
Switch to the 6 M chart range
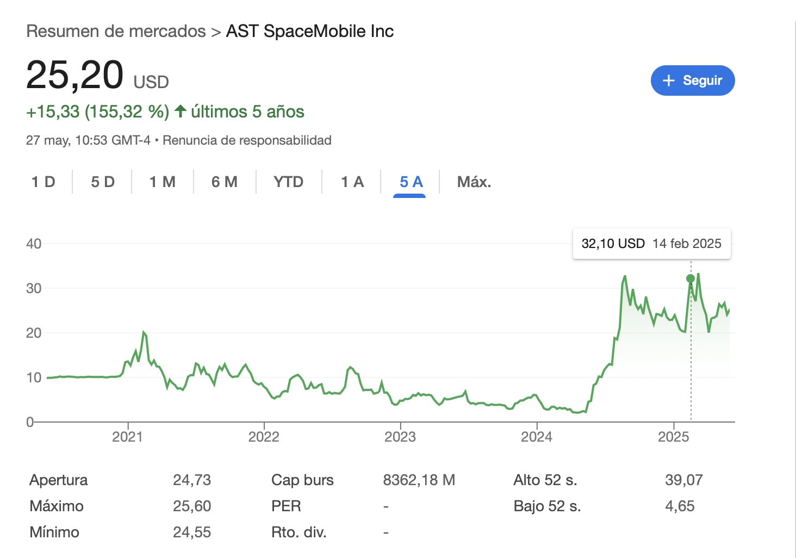point(225,182)
